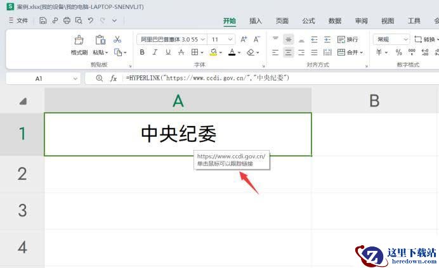Viewport: 439px width, 268px height.
Task: Open the font name dropdown
Action: click(x=202, y=39)
